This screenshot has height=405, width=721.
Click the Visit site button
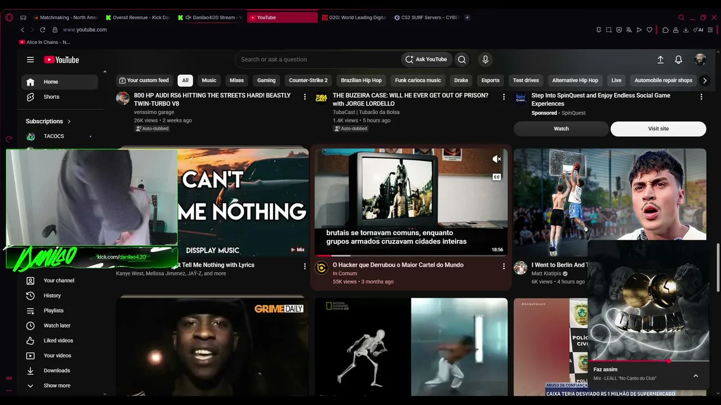point(658,129)
